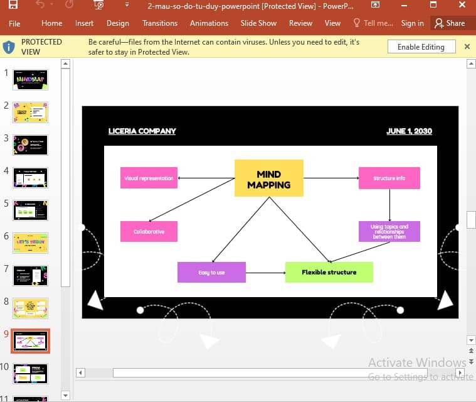Click the thumbnail pane scroll down arrow
This screenshot has width=476, height=402.
point(66,396)
